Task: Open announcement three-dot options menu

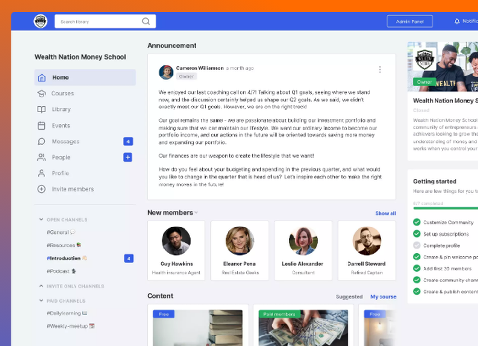Action: (x=380, y=69)
